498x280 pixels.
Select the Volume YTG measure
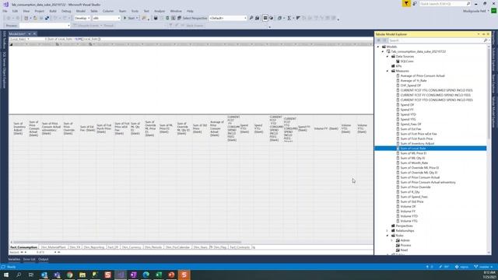pyautogui.click(x=409, y=221)
